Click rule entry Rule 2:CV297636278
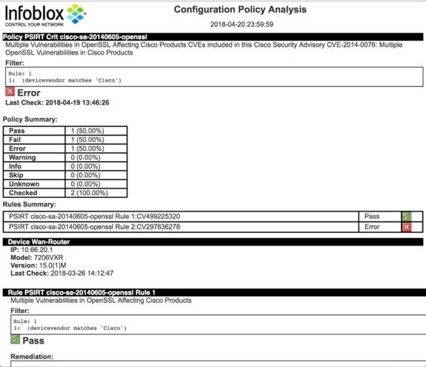The image size is (426, 367). click(94, 227)
